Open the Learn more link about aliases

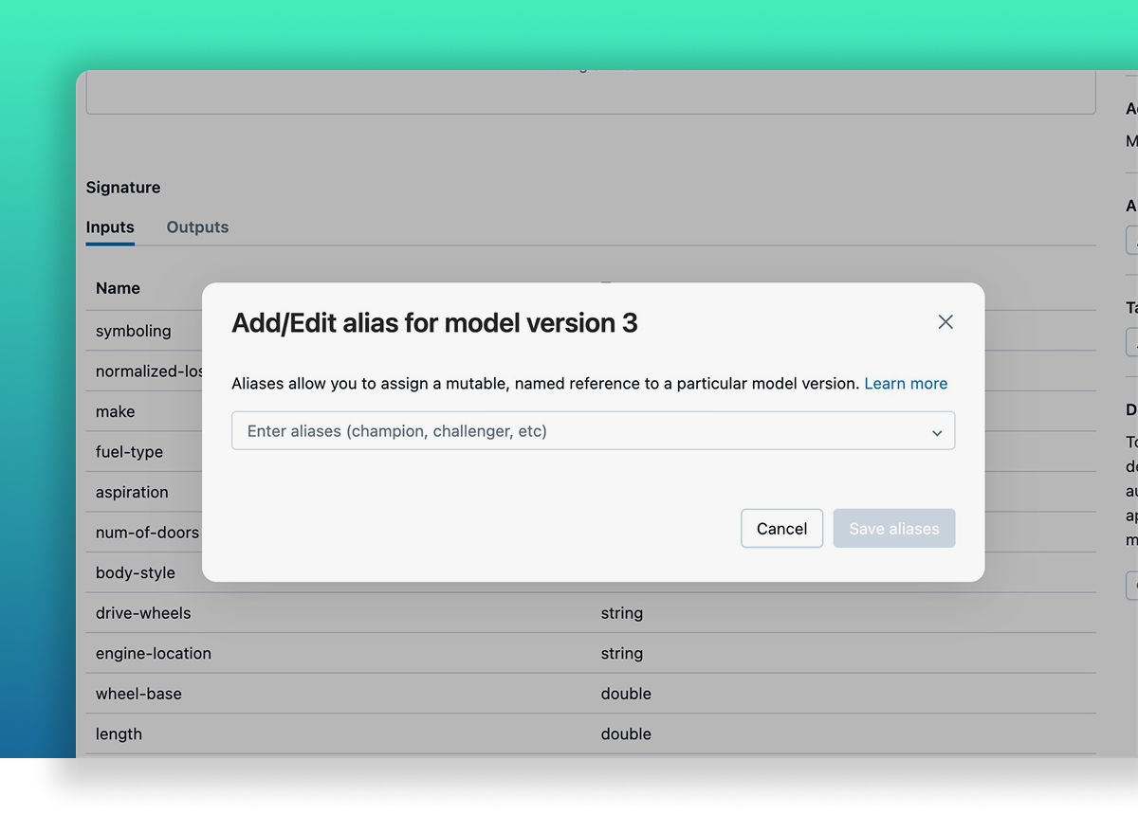(906, 383)
